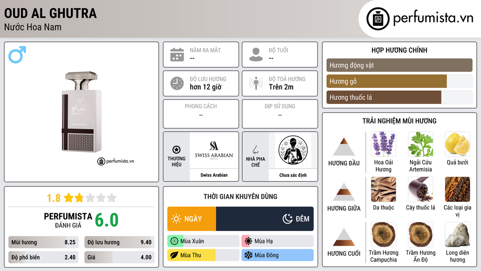481x271 pixels.
Task: Click the Hương gỗ accord bar
Action: pos(399,81)
